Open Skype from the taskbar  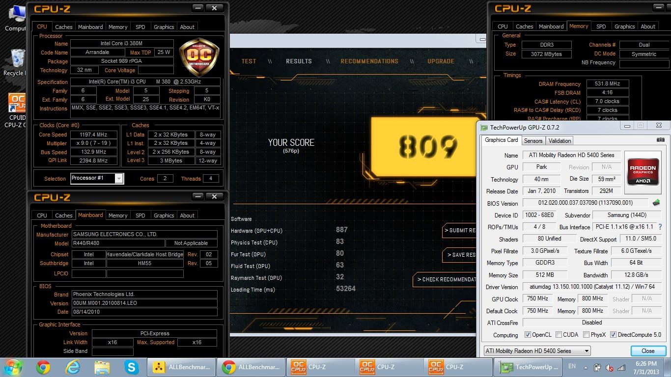[x=131, y=367]
